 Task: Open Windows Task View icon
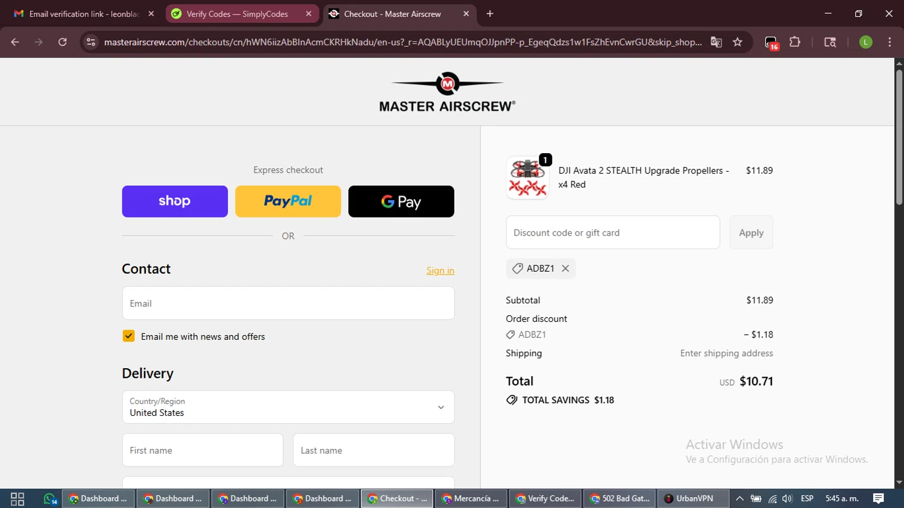point(17,499)
